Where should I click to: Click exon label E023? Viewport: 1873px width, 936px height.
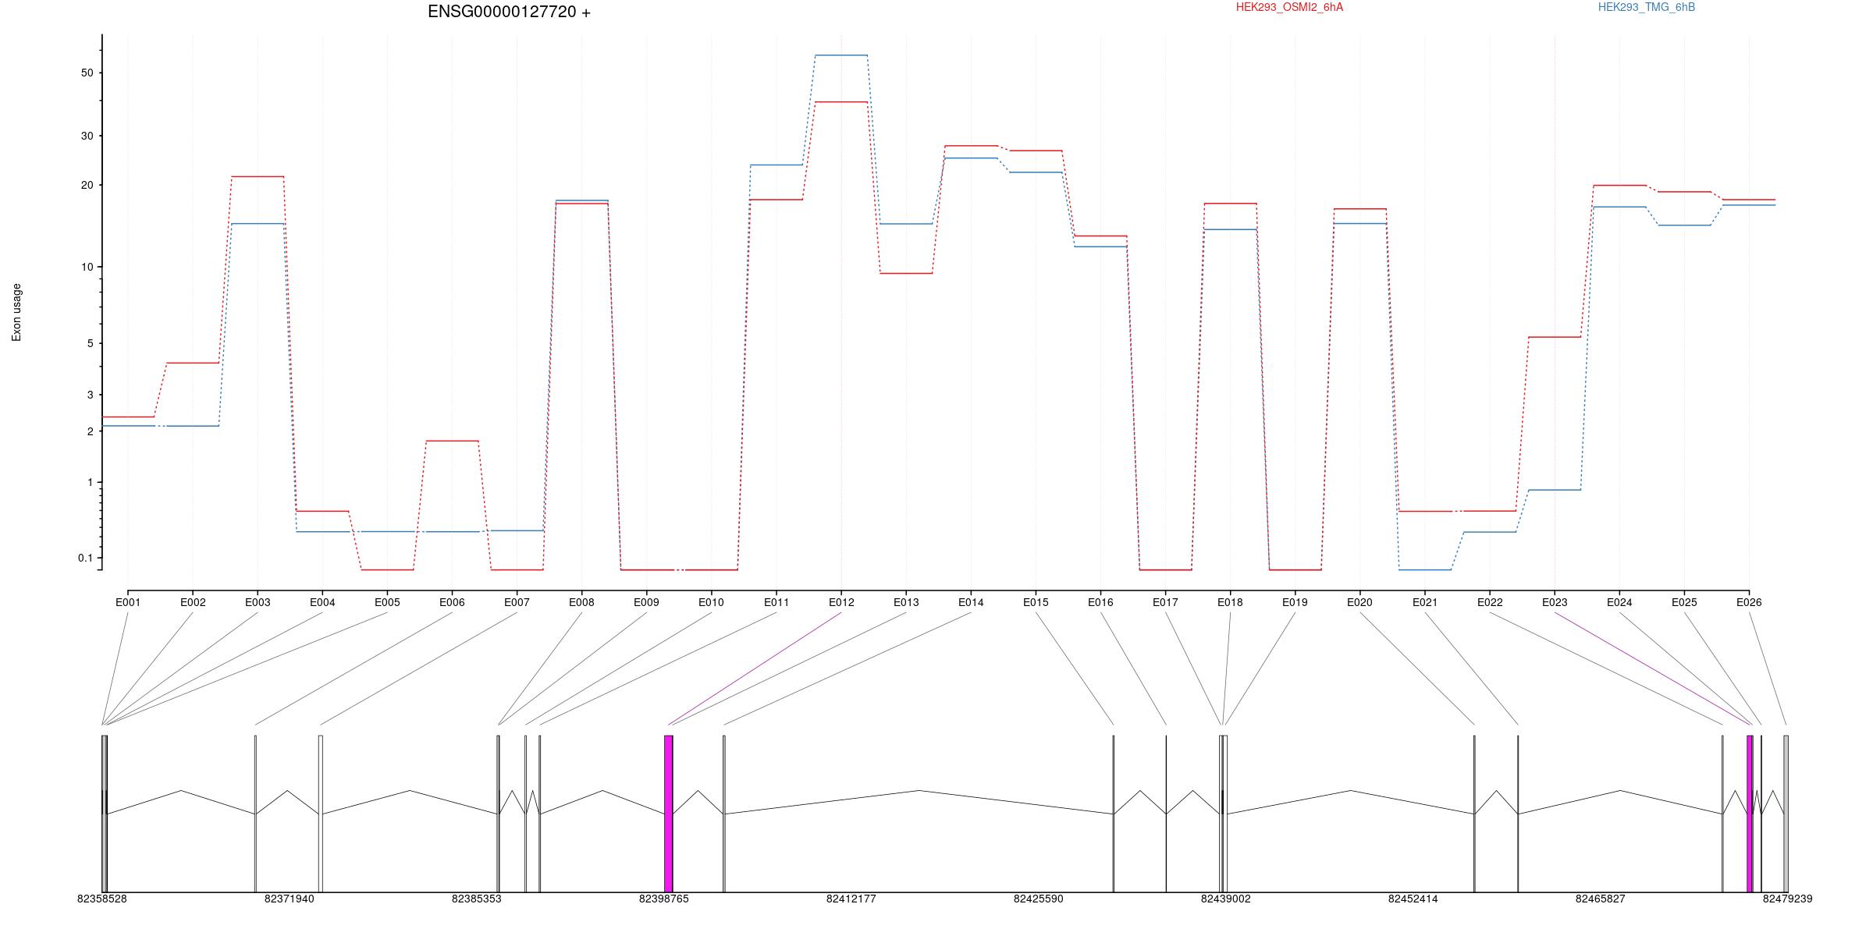click(x=1555, y=602)
